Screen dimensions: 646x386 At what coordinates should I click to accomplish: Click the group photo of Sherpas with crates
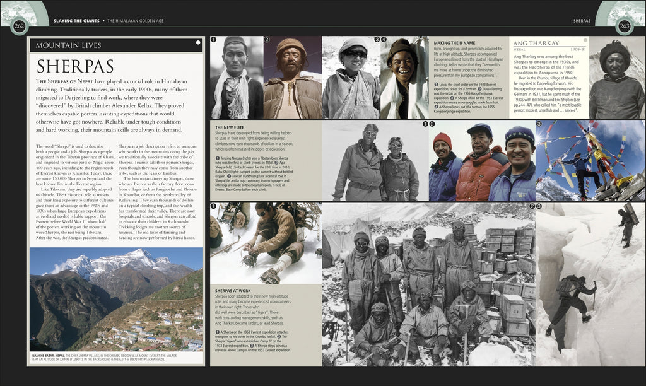coord(428,284)
